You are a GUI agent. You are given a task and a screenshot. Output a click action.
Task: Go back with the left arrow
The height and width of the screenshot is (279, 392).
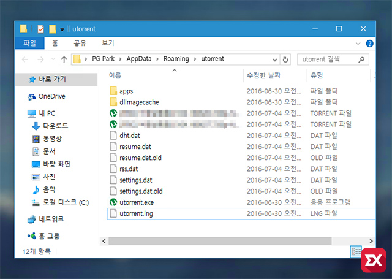click(x=25, y=59)
